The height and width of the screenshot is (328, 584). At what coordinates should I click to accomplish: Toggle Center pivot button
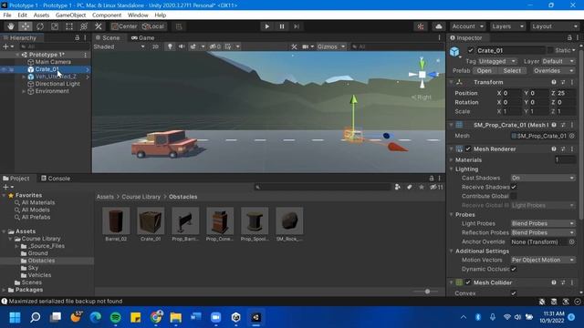(124, 26)
